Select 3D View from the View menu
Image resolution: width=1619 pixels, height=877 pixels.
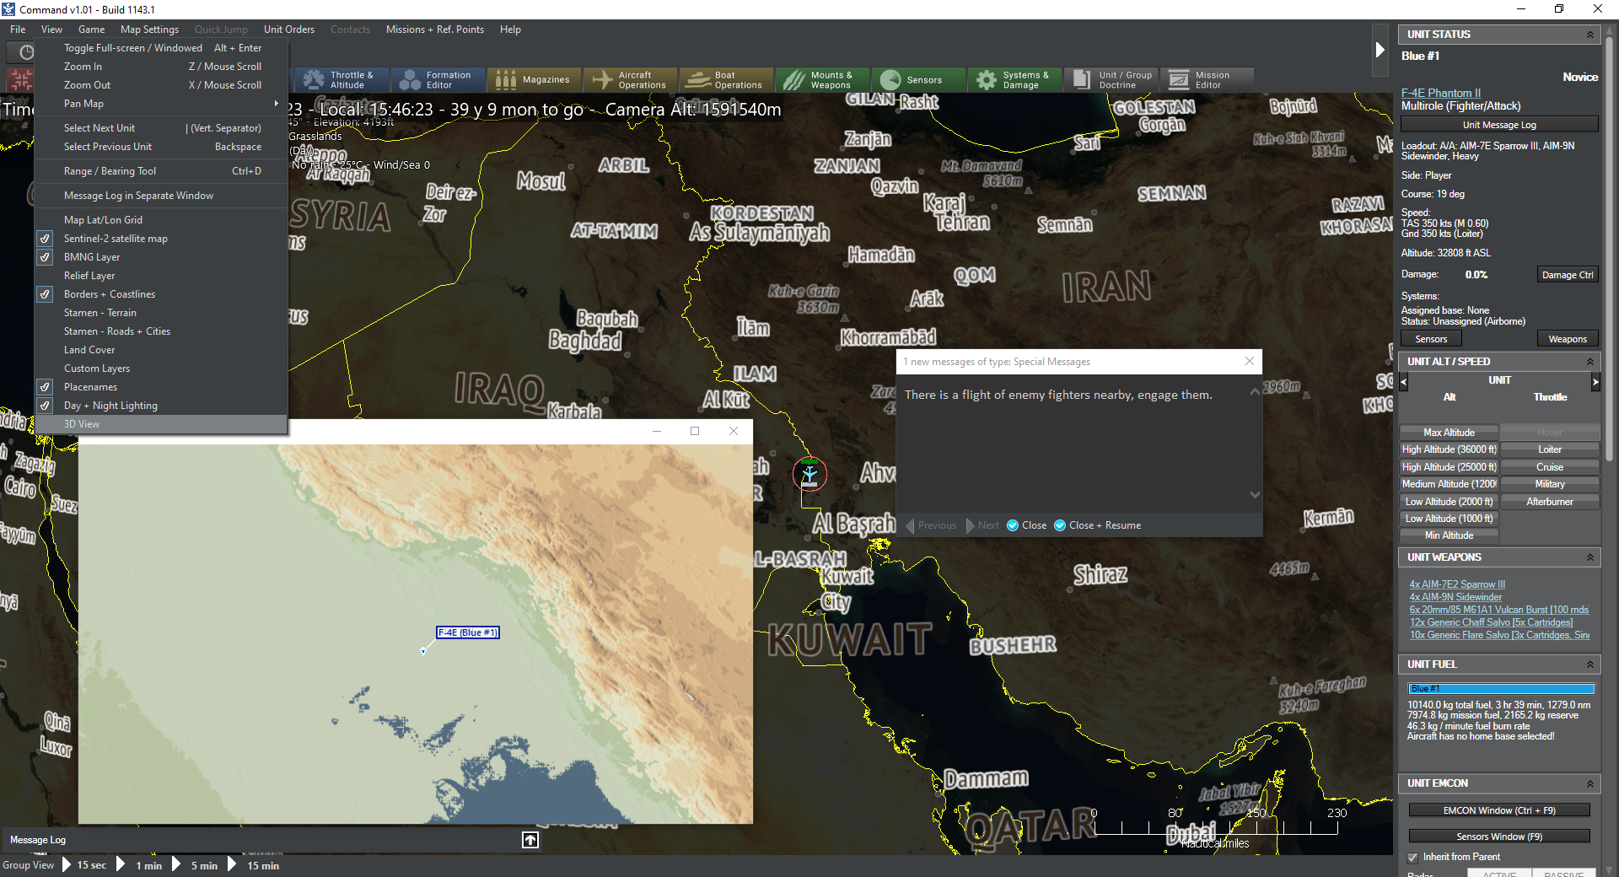(160, 424)
